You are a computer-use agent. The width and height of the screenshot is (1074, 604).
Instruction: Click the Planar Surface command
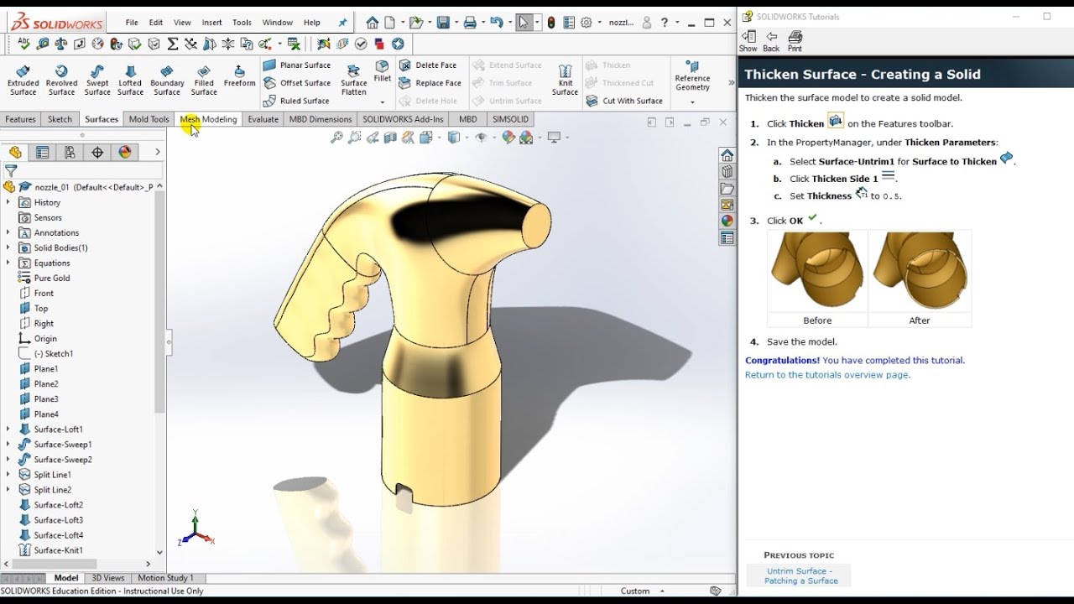[297, 65]
